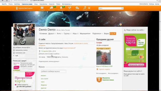
Task: Click the people icon beside Люди сейчас на сайте
Action: pos(125,30)
